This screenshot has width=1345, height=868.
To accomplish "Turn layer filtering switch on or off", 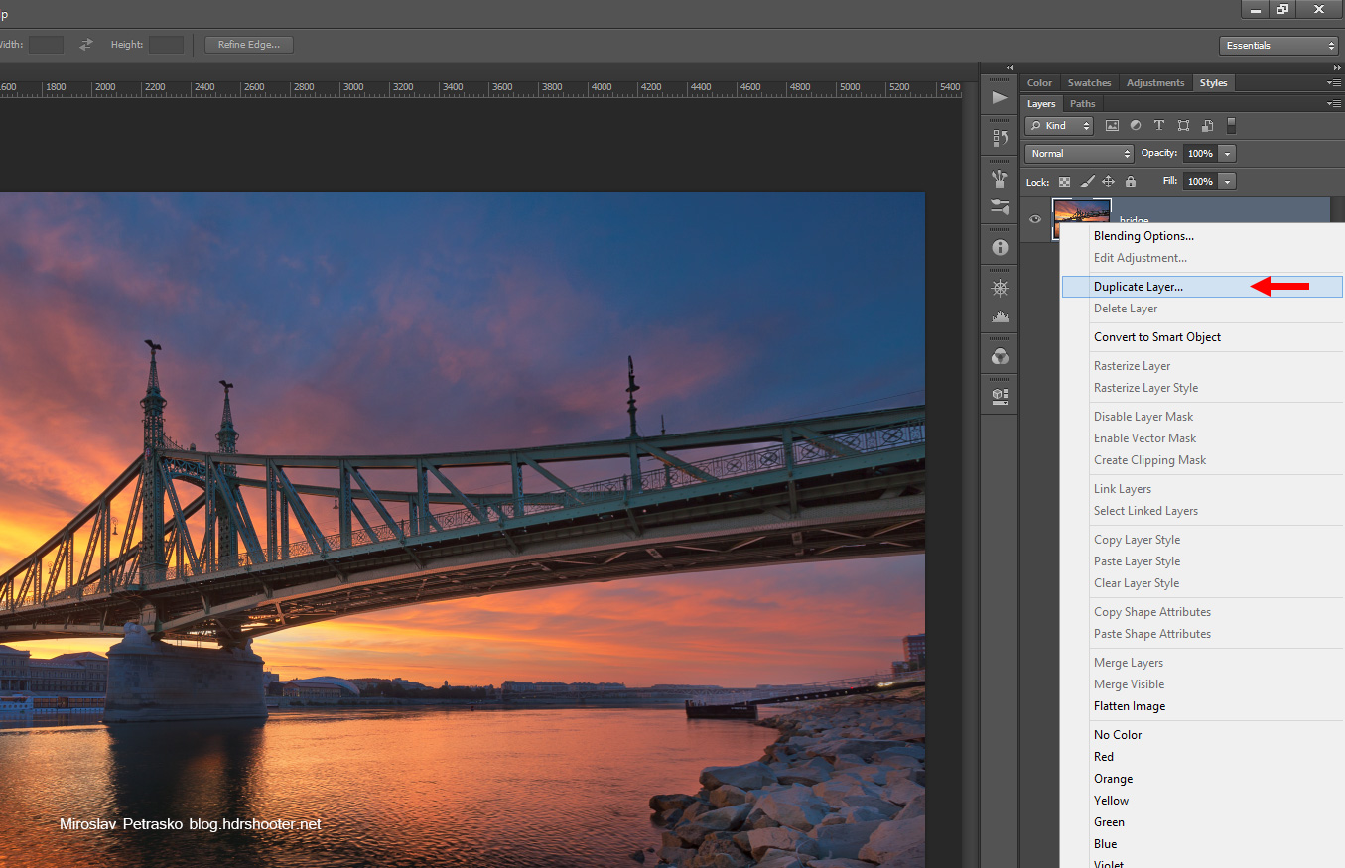I will click(x=1231, y=125).
